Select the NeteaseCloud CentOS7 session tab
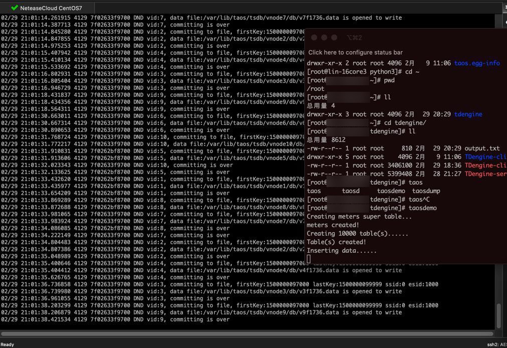The image size is (507, 348). click(x=48, y=8)
